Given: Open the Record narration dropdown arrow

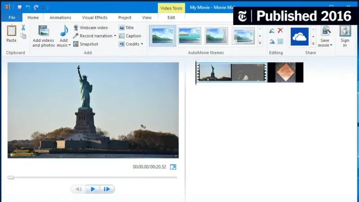Looking at the screenshot, I should 115,36.
